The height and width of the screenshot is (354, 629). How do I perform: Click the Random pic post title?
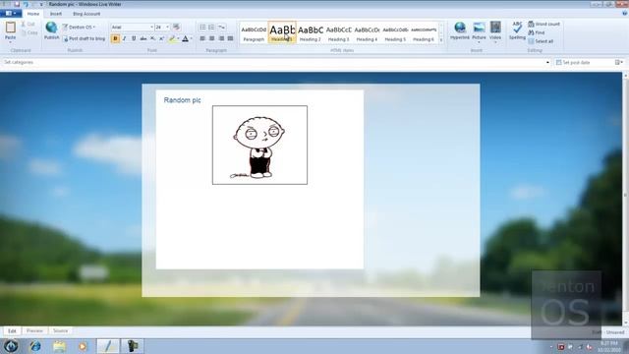pyautogui.click(x=182, y=100)
